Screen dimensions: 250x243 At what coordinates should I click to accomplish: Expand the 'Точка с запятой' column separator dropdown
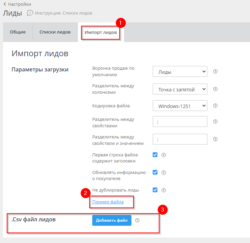180,89
